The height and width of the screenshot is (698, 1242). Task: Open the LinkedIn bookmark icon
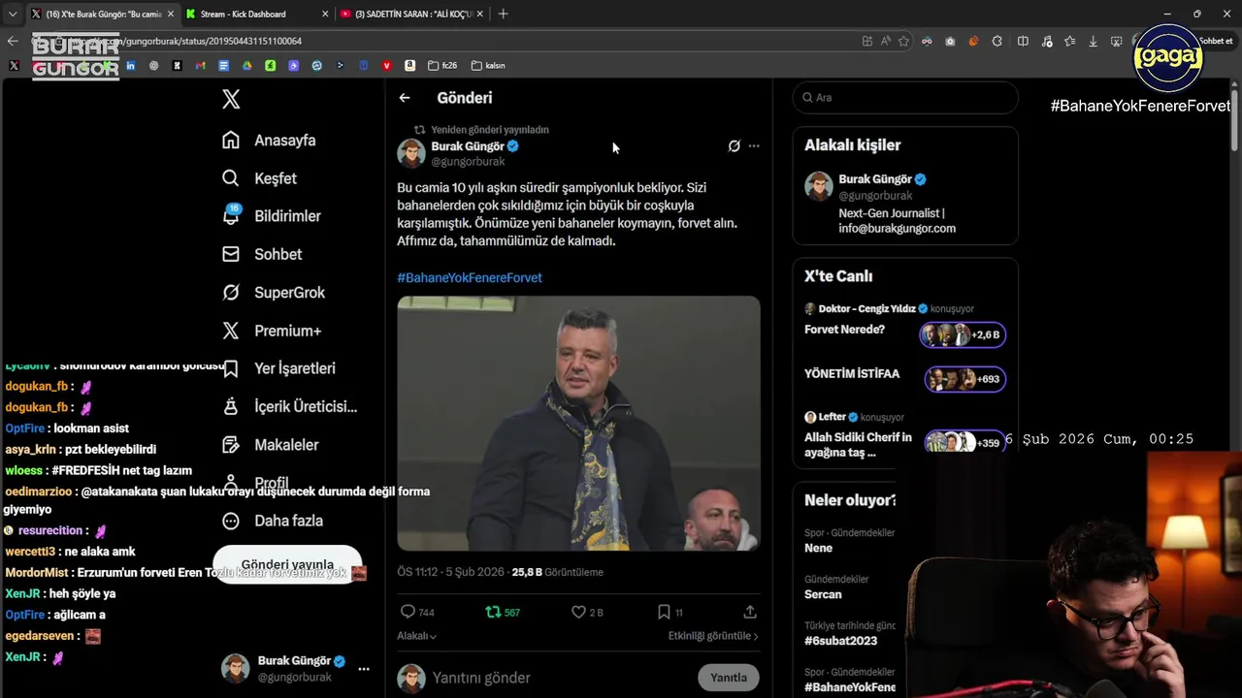pos(130,66)
